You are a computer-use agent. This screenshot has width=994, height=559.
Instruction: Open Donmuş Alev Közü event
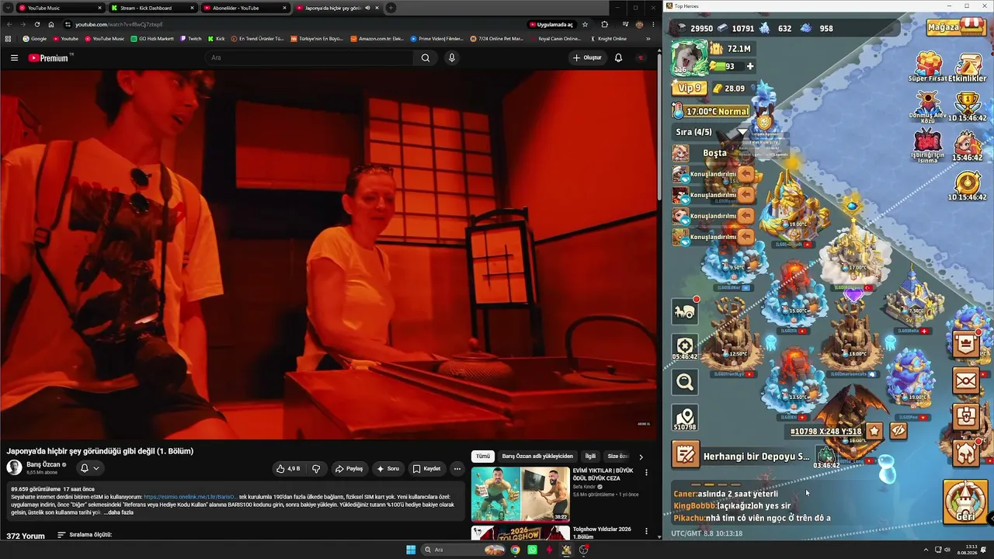coord(929,107)
